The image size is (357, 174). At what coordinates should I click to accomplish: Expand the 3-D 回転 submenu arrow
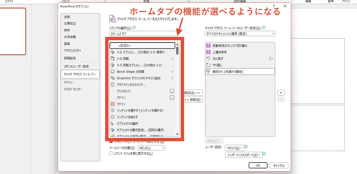(x=172, y=59)
